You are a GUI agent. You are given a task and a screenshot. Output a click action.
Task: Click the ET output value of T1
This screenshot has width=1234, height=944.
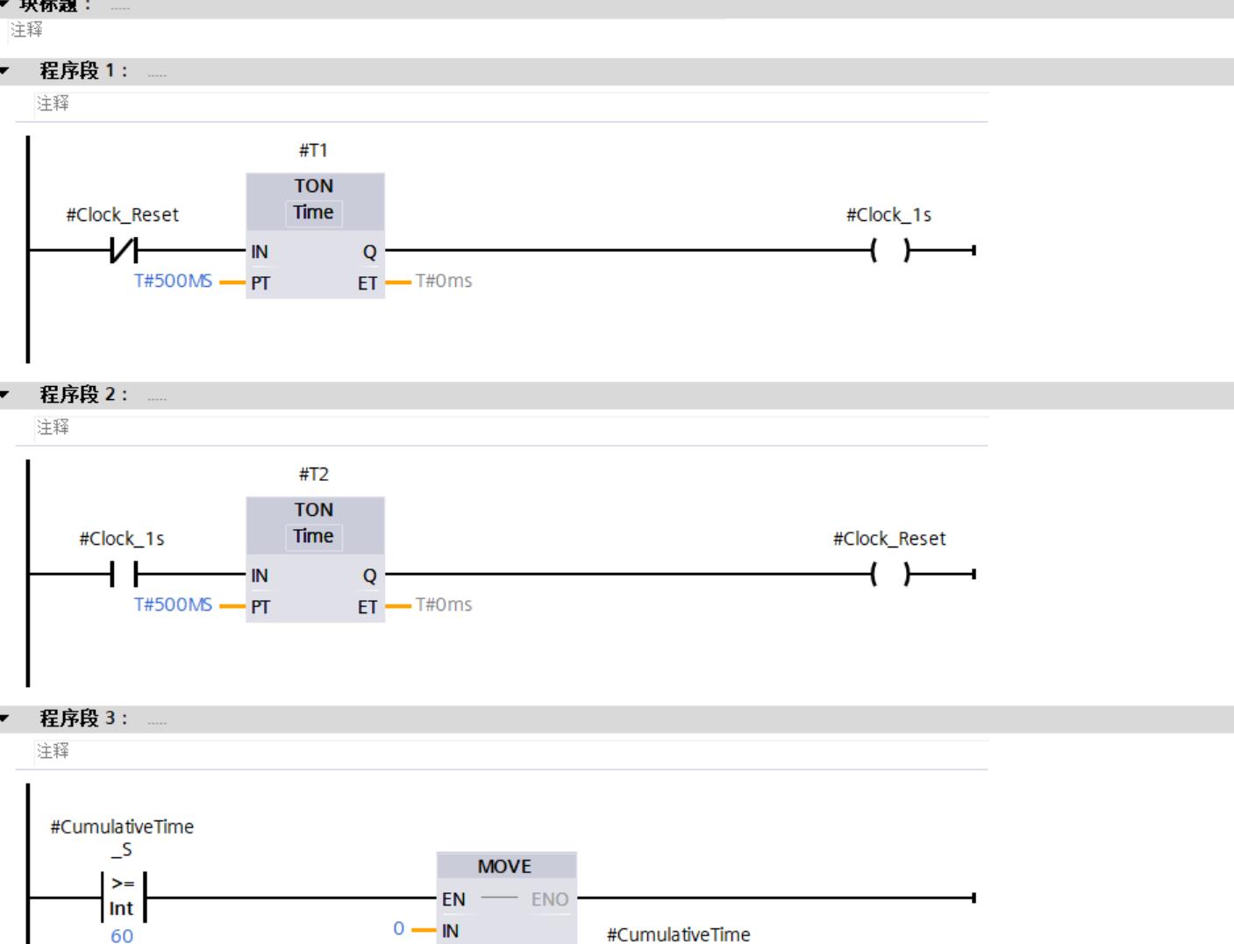(444, 282)
